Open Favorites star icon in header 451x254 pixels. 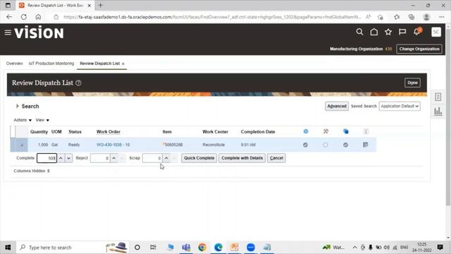click(388, 32)
